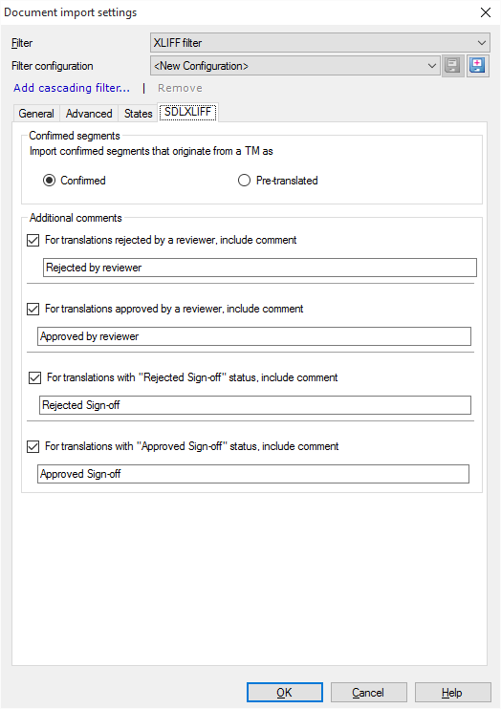Image resolution: width=501 pixels, height=709 pixels.
Task: Click the OK button
Action: pos(285,692)
